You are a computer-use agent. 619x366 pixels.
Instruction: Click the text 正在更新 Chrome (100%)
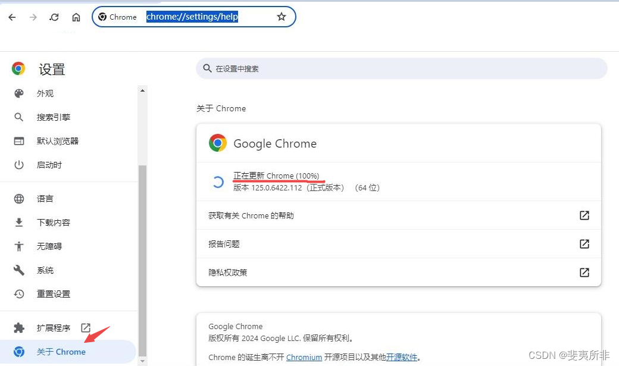coord(276,176)
